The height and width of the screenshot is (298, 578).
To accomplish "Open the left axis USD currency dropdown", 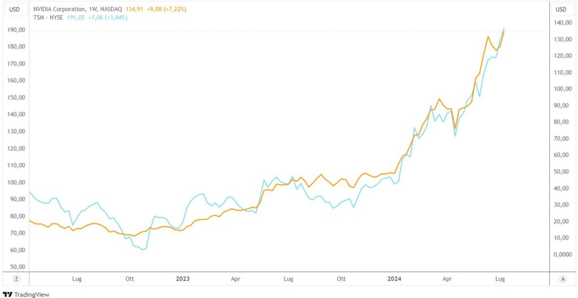I will (x=16, y=9).
